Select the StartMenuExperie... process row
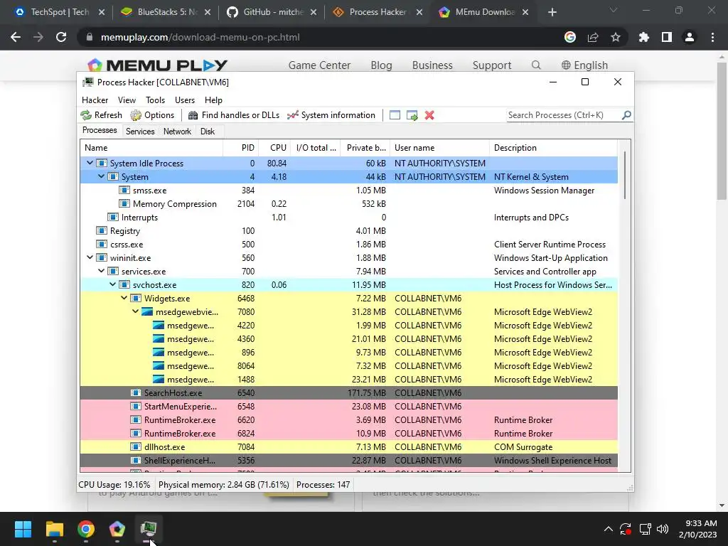Screen dimensions: 728x546 (x=348, y=406)
